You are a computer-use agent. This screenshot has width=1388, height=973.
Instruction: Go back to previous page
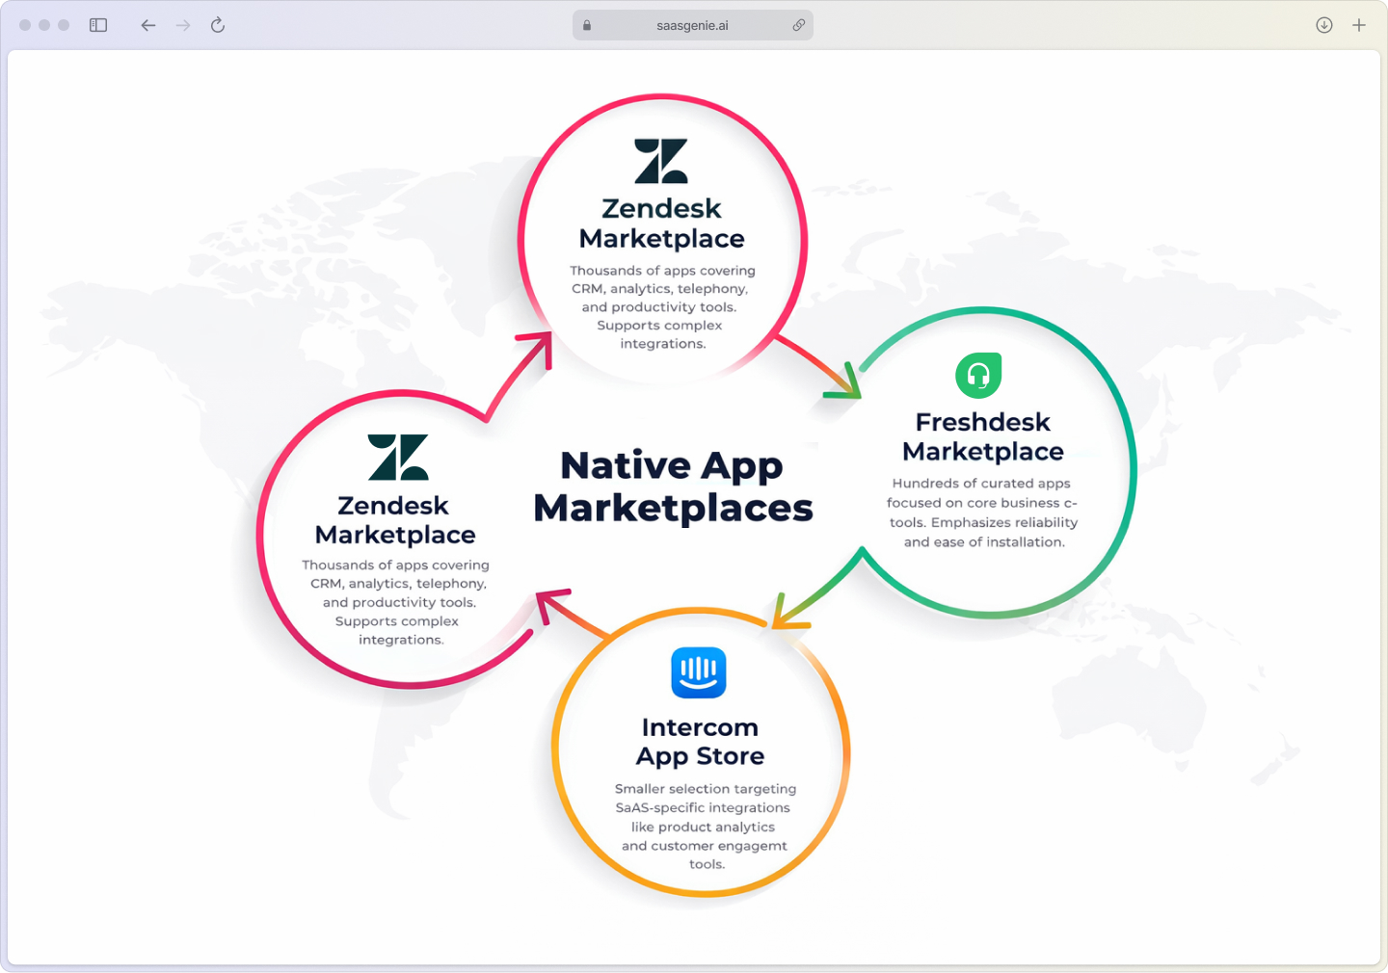click(x=148, y=25)
